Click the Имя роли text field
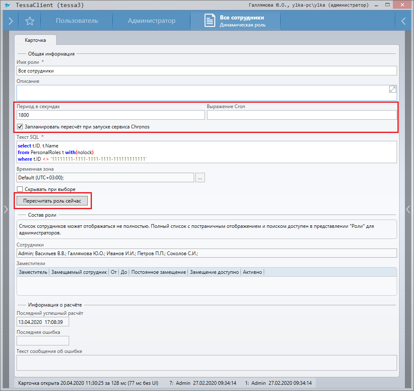 [206, 71]
